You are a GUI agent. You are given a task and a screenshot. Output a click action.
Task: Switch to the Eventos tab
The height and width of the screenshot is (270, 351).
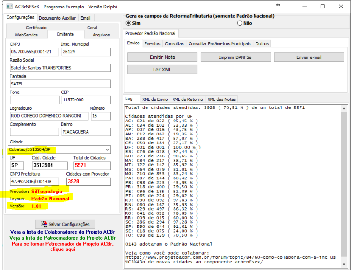[x=152, y=43]
